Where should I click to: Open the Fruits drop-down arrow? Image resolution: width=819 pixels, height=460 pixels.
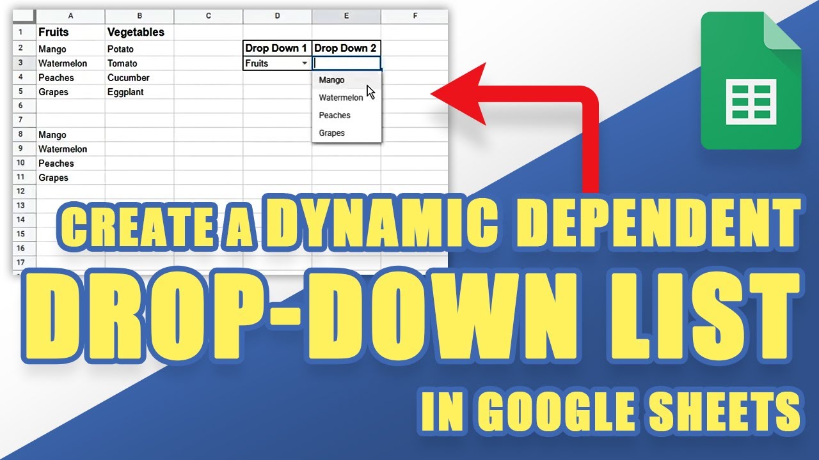pyautogui.click(x=305, y=63)
